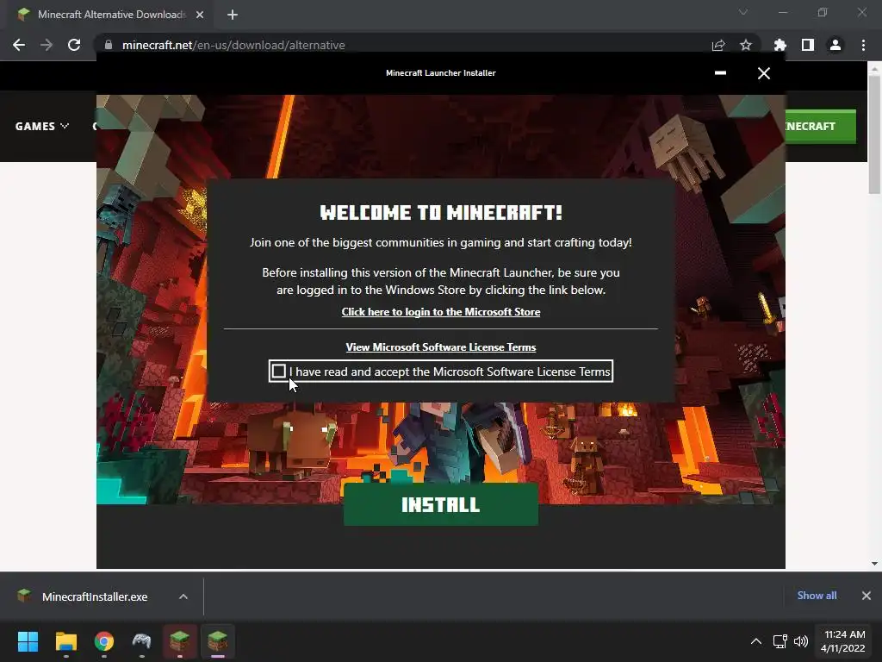View Microsoft Software License Terms link
Image resolution: width=882 pixels, height=662 pixels.
coord(440,347)
